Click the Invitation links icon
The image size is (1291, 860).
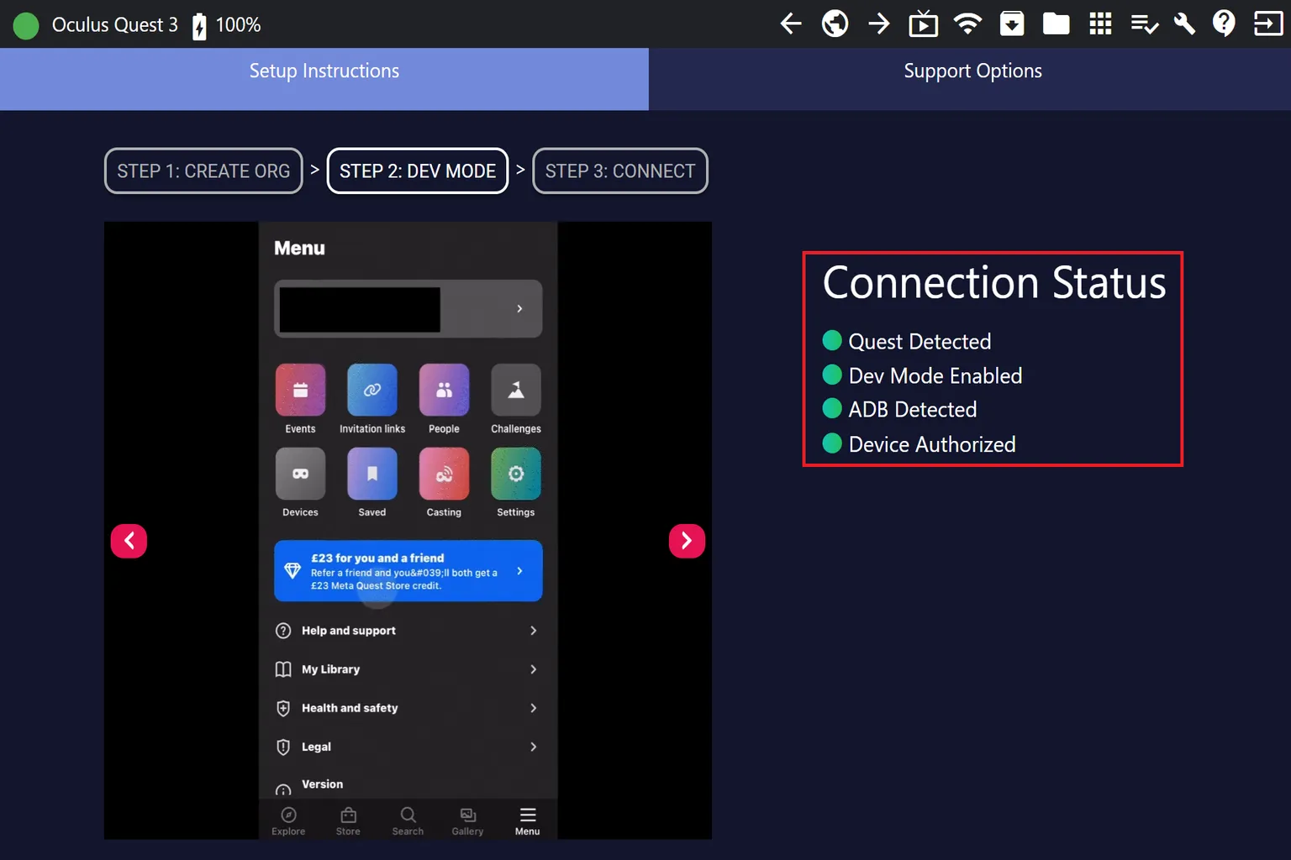[372, 390]
